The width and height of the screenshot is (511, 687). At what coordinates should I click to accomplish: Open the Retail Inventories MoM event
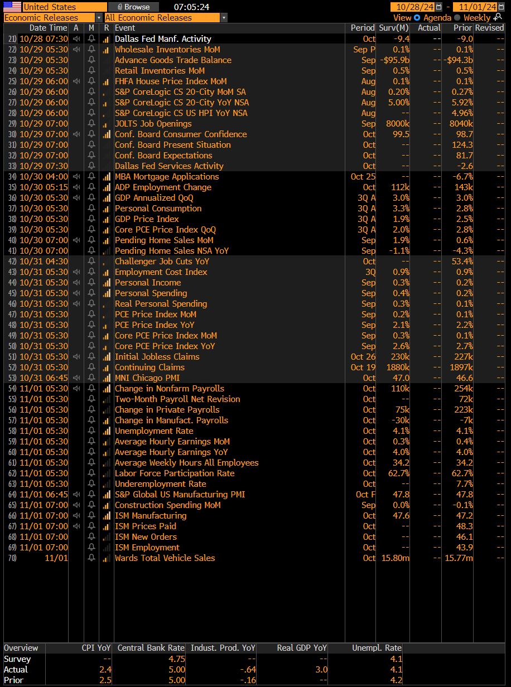(x=160, y=71)
